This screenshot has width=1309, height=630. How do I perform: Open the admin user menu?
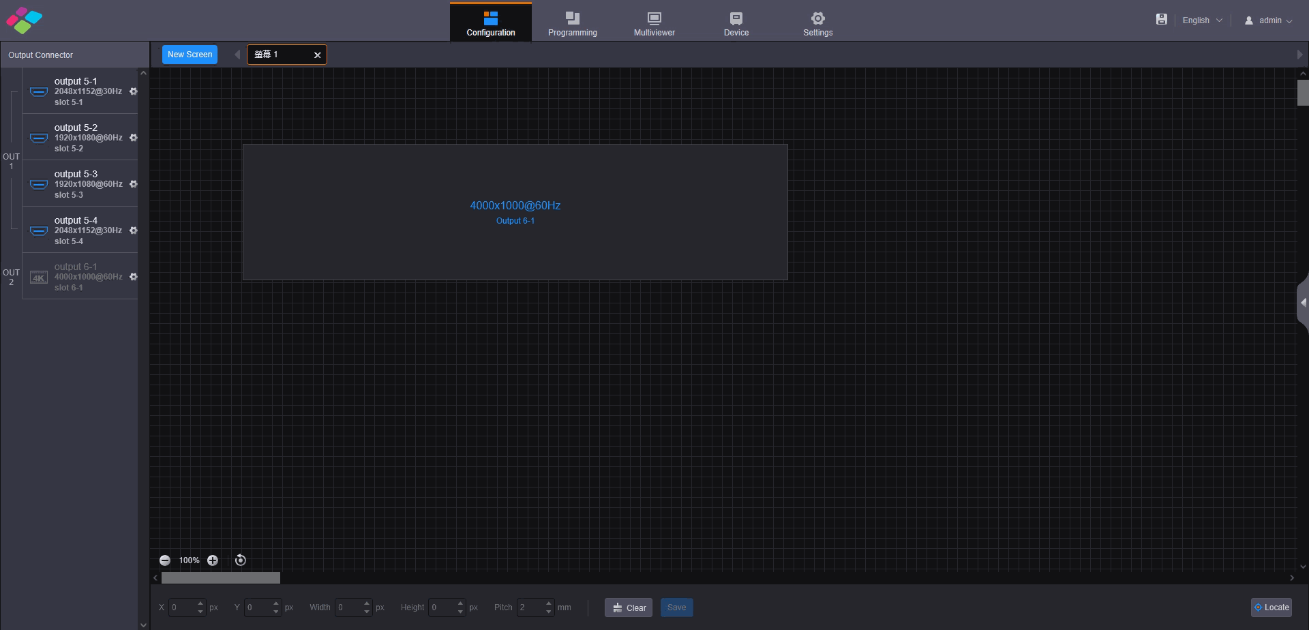[x=1268, y=20]
